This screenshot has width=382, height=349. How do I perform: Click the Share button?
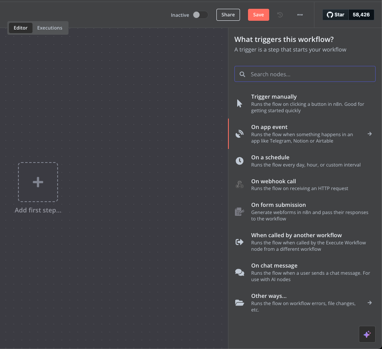pos(228,15)
